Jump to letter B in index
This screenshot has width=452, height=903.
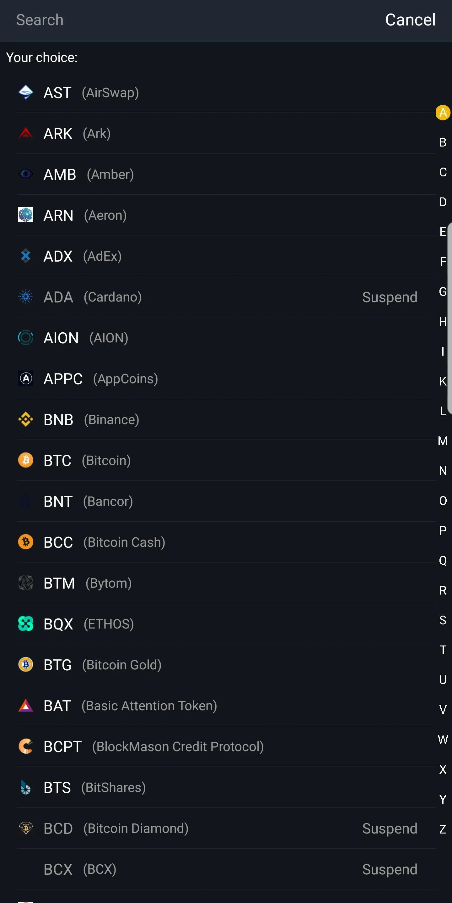click(x=443, y=143)
